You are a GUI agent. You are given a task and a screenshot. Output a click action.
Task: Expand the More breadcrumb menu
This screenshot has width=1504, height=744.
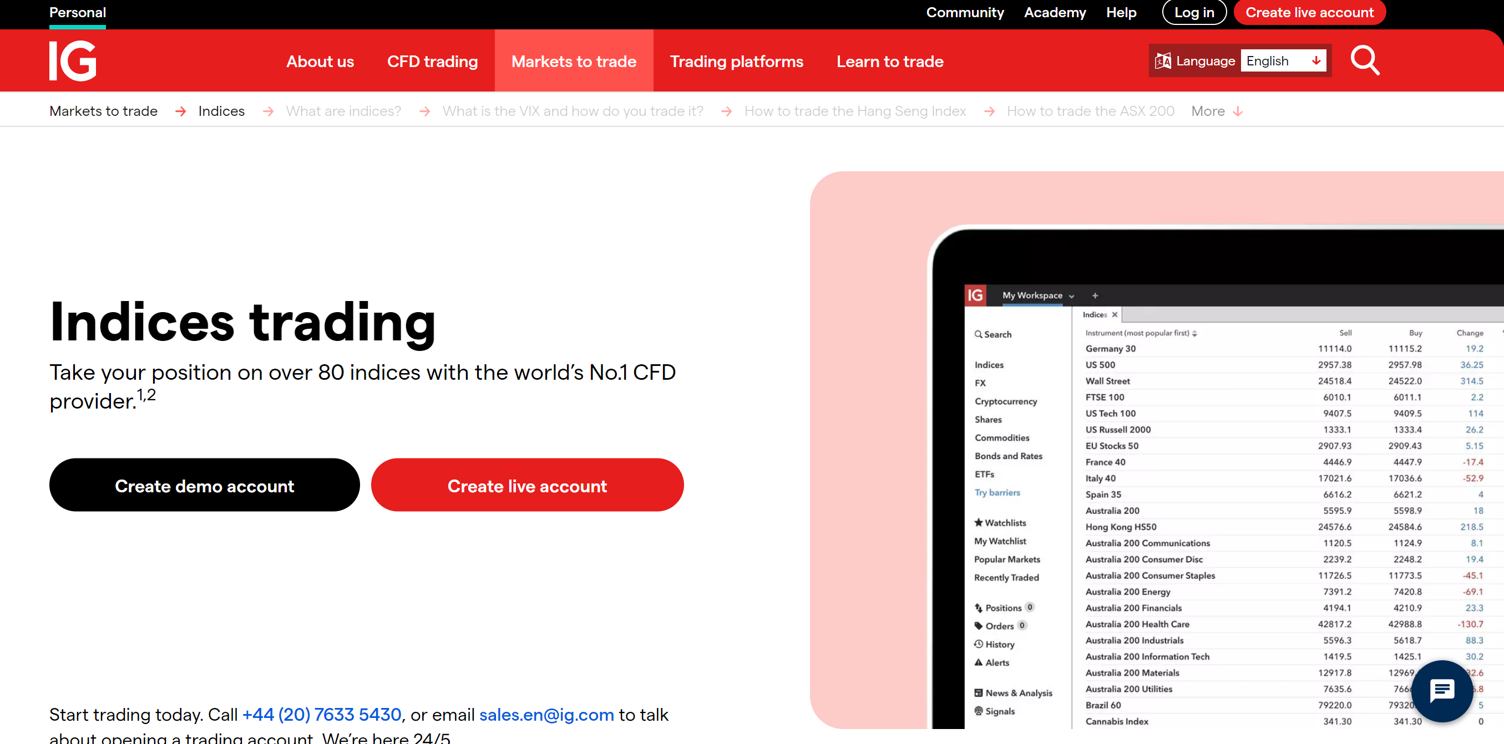(1217, 111)
